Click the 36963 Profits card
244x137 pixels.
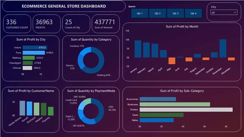(47, 24)
